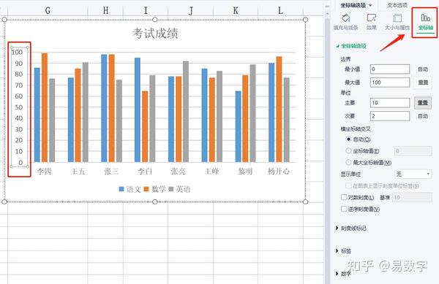439x284 pixels.
Task: Click the orange 数学 legend swatch
Action: pos(146,189)
